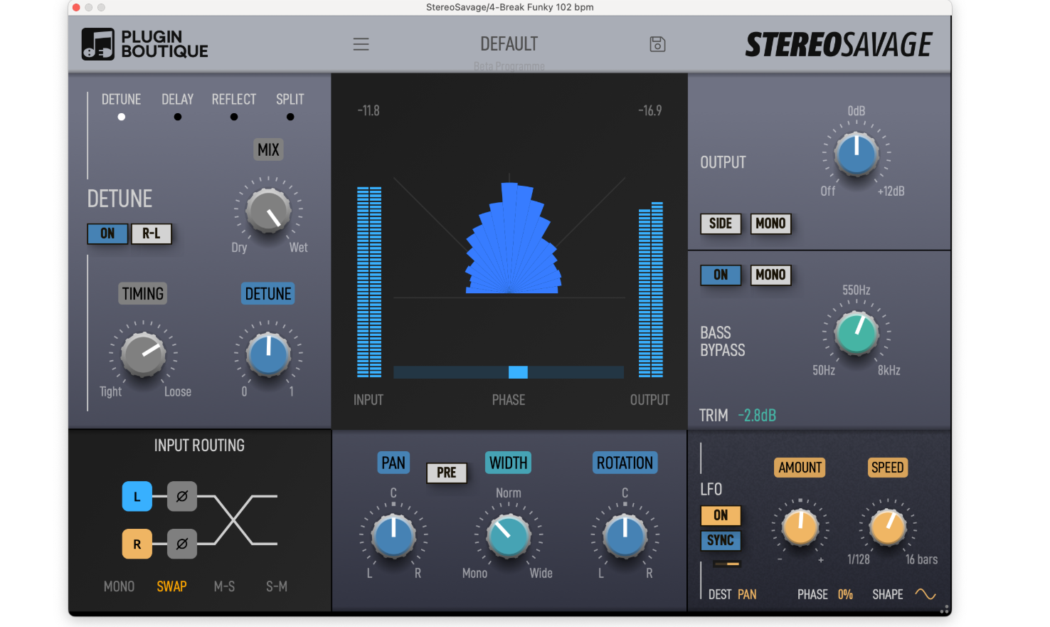The height and width of the screenshot is (627, 1050).
Task: Click the LFO Amount knob
Action: [800, 527]
